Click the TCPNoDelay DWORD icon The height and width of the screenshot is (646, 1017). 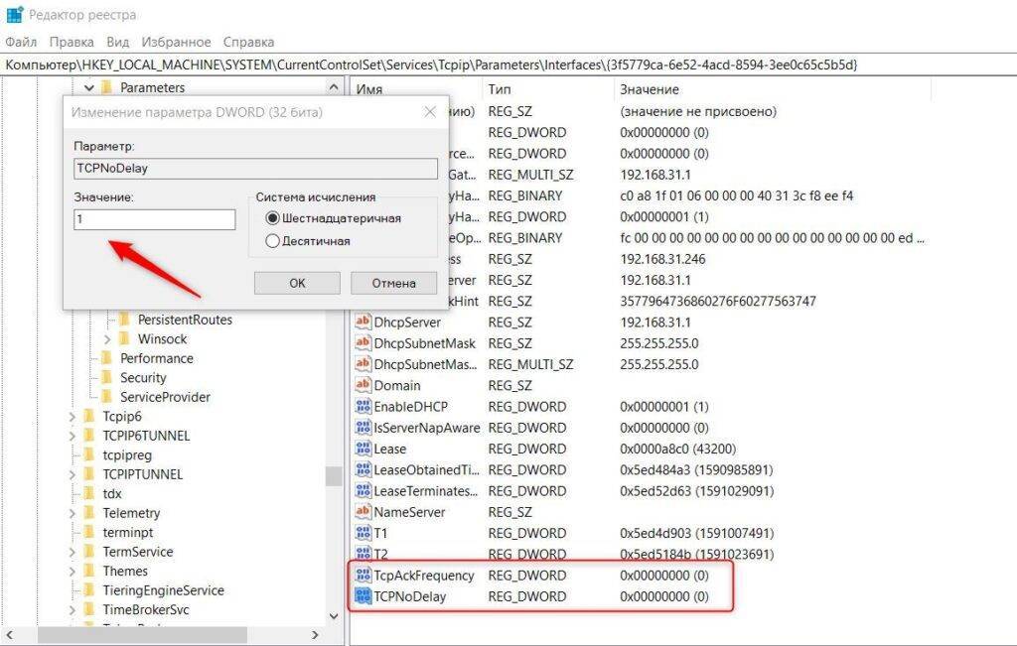pos(363,596)
